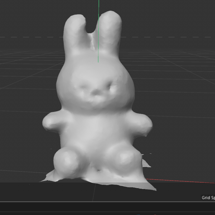This screenshot has width=215, height=215.
Task: Click the 'Grid Sp' viewport label
Action: coord(208,197)
